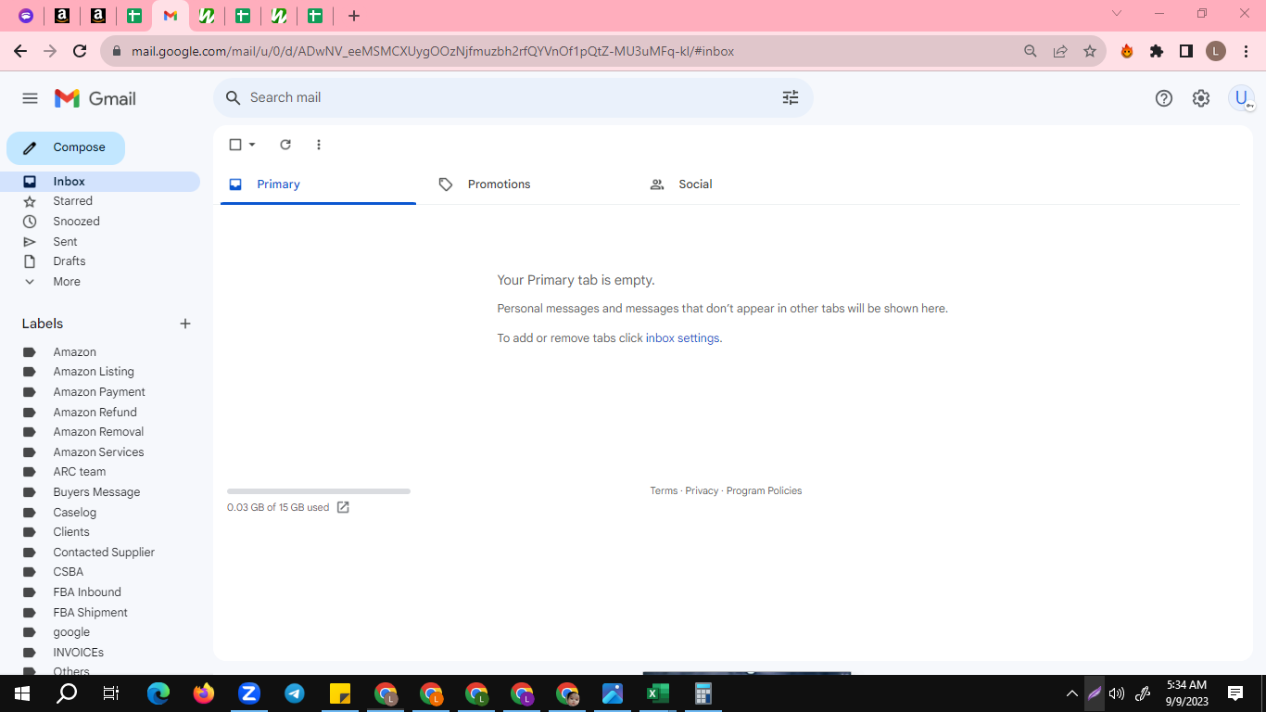The width and height of the screenshot is (1266, 712).
Task: Tick the select all messages checkbox
Action: (x=235, y=145)
